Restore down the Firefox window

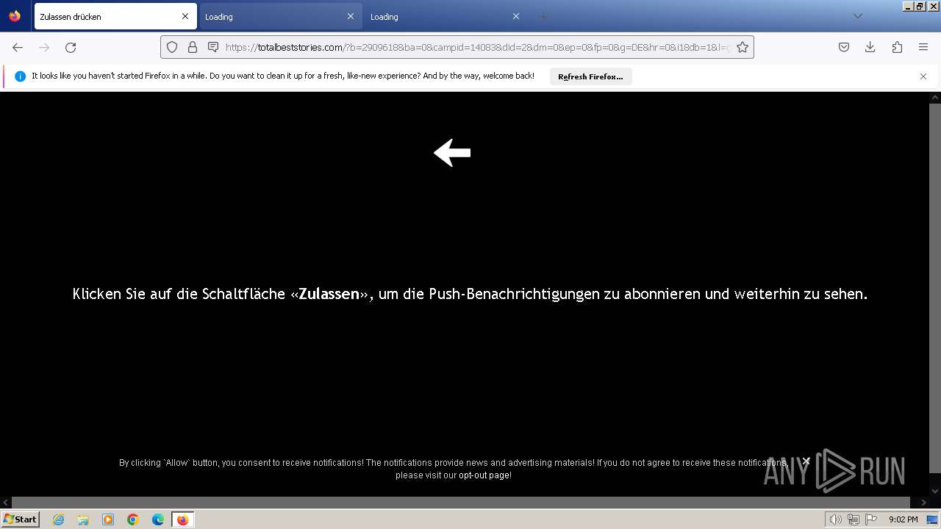click(x=920, y=6)
